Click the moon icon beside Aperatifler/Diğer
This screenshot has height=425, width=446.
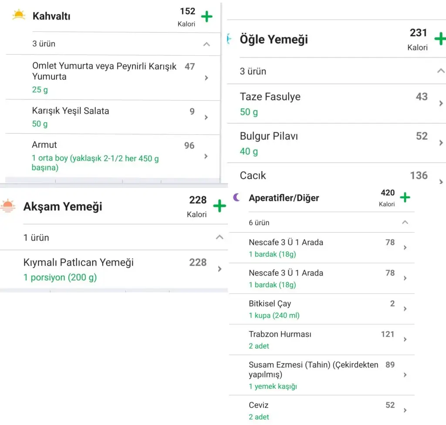(237, 197)
